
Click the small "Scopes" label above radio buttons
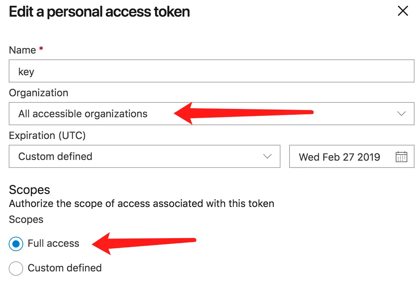26,220
